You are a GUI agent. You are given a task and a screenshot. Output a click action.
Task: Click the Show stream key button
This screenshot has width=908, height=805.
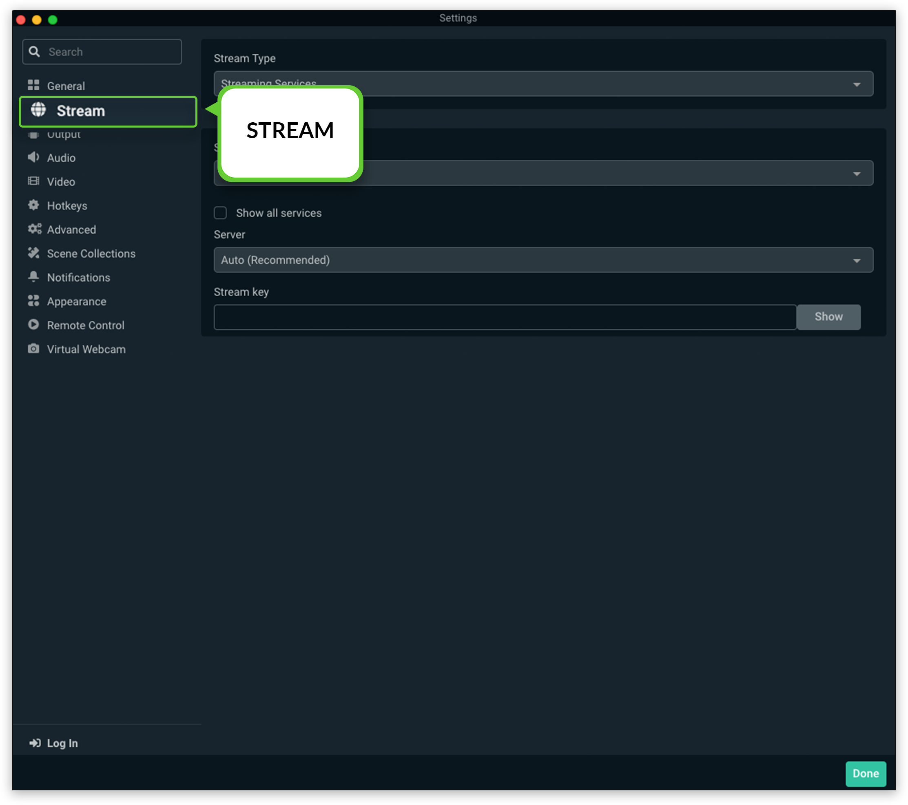(x=828, y=316)
